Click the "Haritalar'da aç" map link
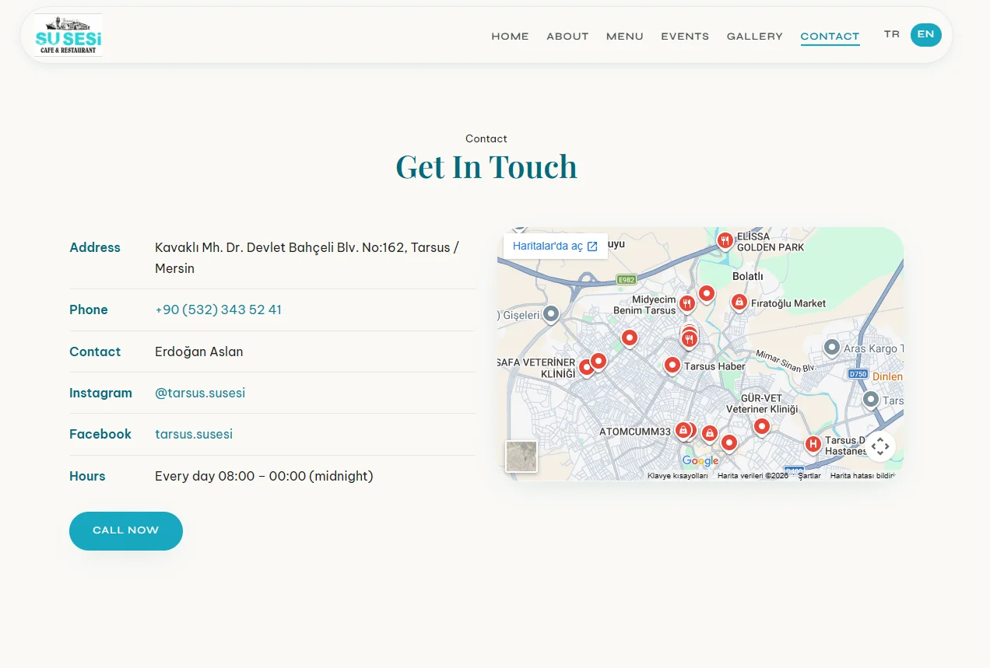The image size is (990, 668). (x=555, y=246)
